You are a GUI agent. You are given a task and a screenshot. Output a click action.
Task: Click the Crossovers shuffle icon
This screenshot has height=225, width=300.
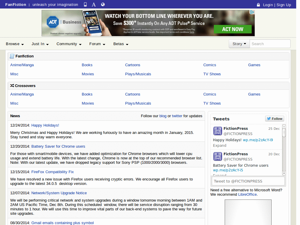click(x=12, y=86)
